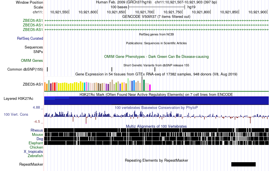The height and width of the screenshot is (171, 269).
Task: Click the RefSeq Curated track label
Action: pos(30,38)
